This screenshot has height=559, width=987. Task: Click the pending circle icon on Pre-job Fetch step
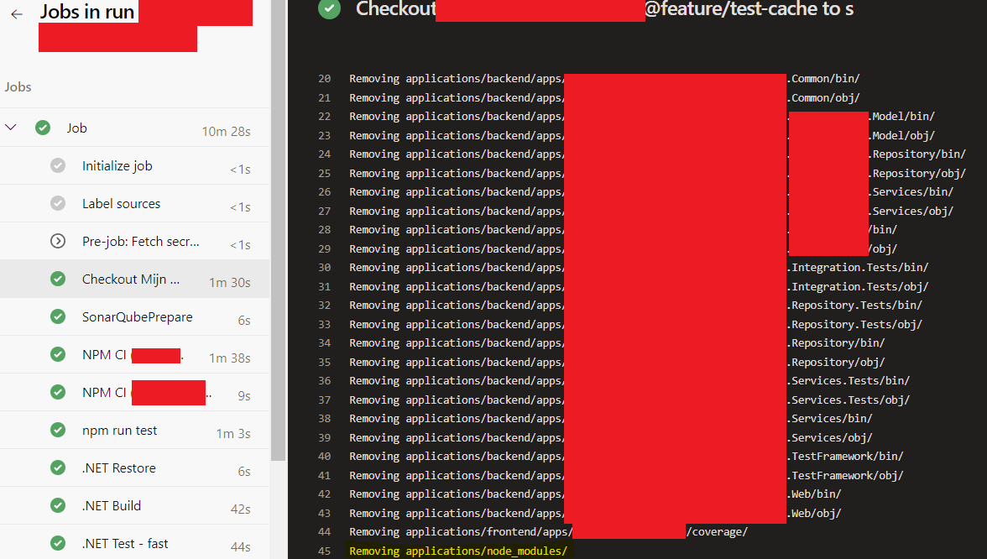[57, 241]
